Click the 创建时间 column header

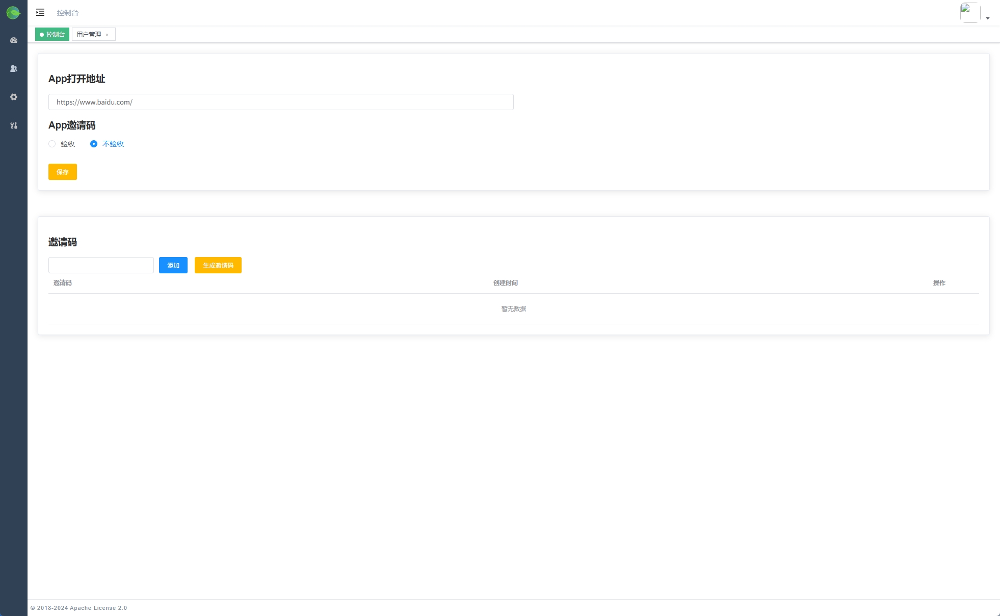pos(505,283)
